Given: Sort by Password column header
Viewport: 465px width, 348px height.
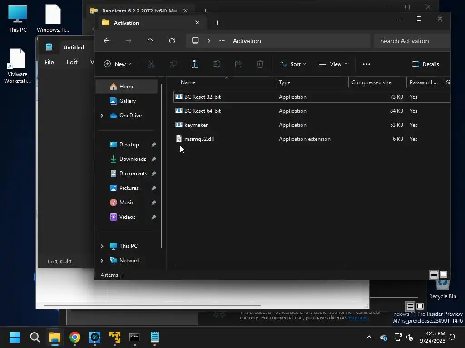Looking at the screenshot, I should pos(424,82).
